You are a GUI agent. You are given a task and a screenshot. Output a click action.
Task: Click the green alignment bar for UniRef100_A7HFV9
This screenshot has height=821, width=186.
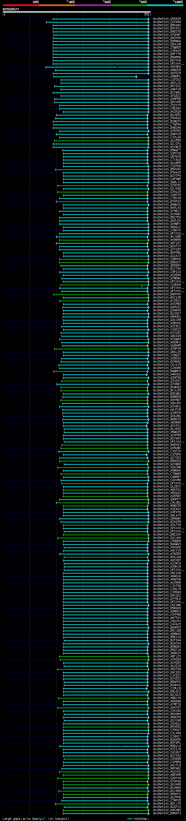102,349
